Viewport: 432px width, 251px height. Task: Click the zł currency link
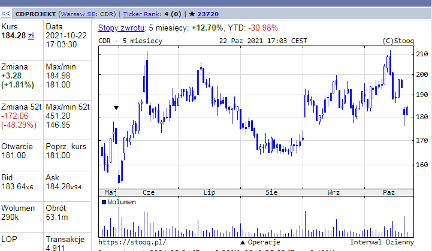point(31,37)
